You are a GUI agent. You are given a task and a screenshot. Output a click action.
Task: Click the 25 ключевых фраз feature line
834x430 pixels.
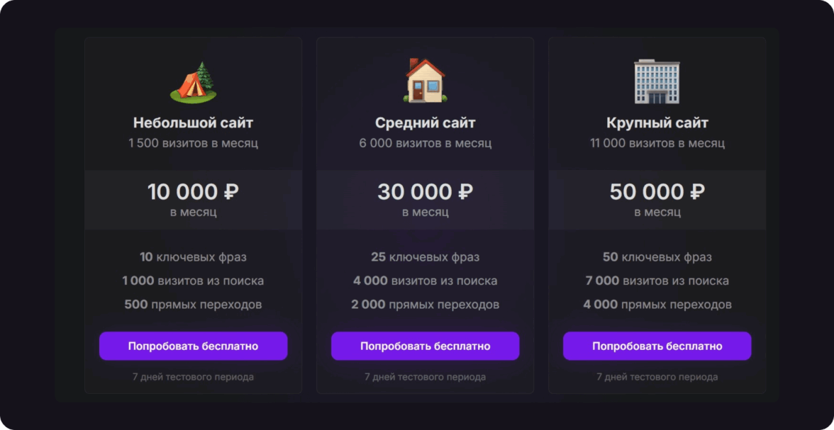(x=425, y=257)
